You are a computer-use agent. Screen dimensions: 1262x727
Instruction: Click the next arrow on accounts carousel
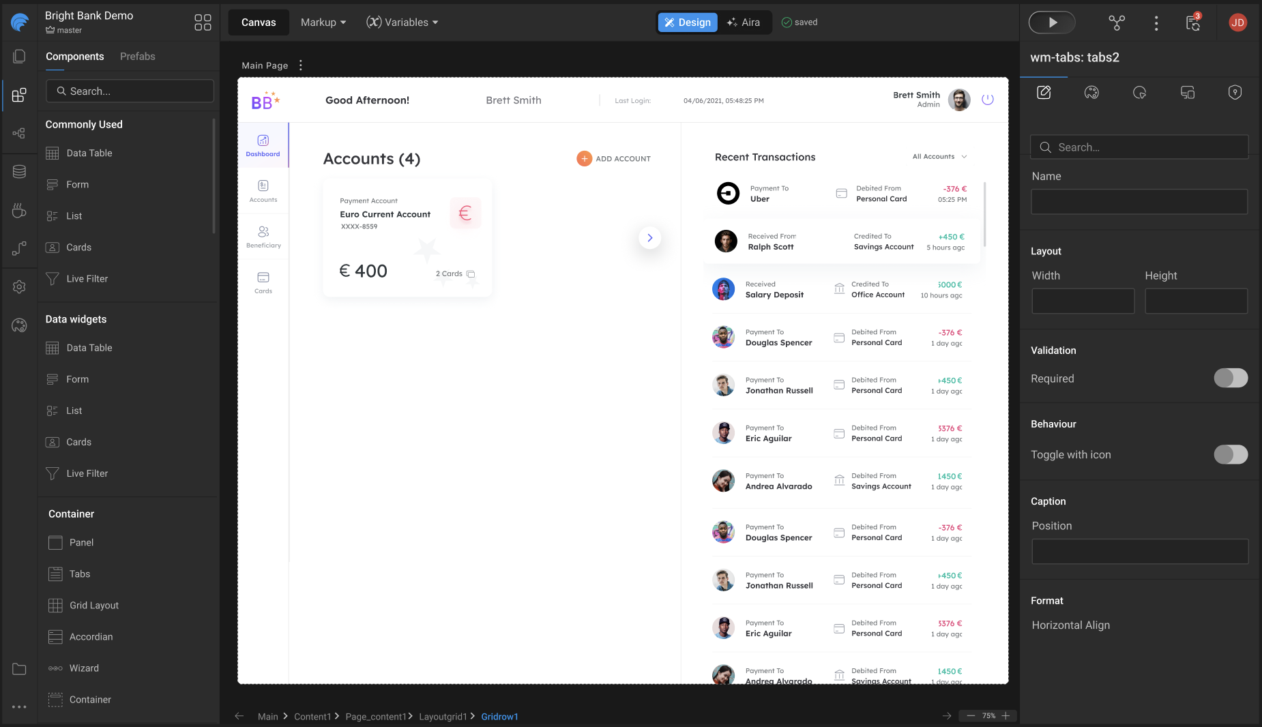coord(649,238)
